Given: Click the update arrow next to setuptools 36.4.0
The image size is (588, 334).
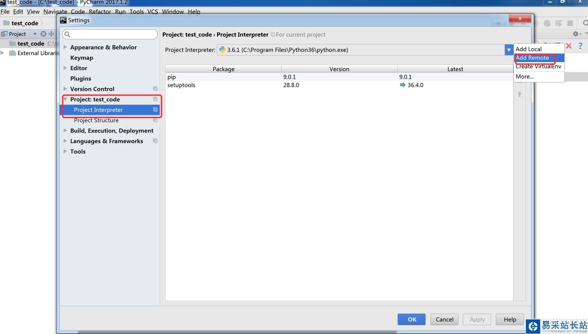Looking at the screenshot, I should coord(403,85).
